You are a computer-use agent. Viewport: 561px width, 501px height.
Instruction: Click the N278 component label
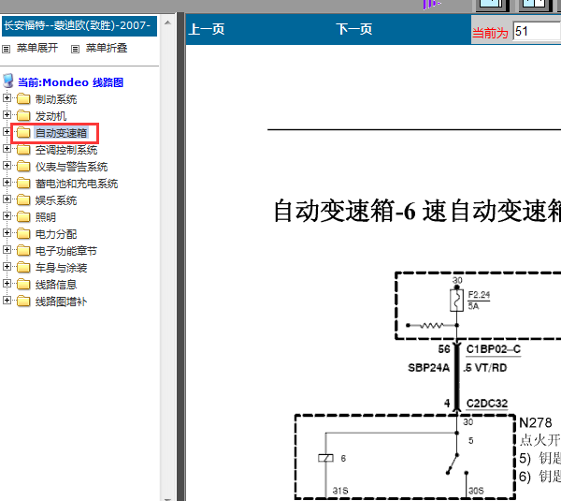tap(535, 423)
